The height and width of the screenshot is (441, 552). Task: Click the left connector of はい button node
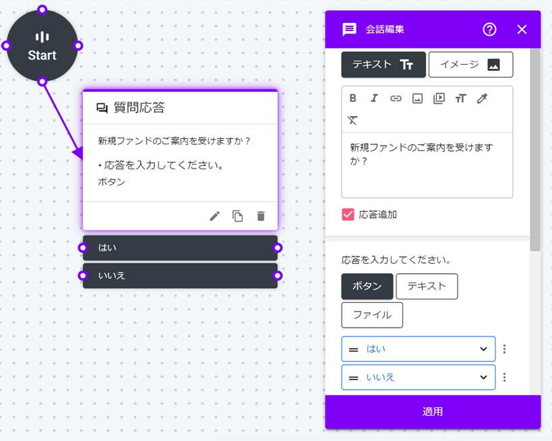(x=83, y=248)
